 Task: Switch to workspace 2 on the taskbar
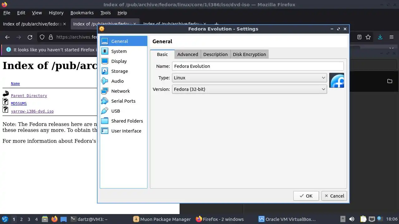21,219
